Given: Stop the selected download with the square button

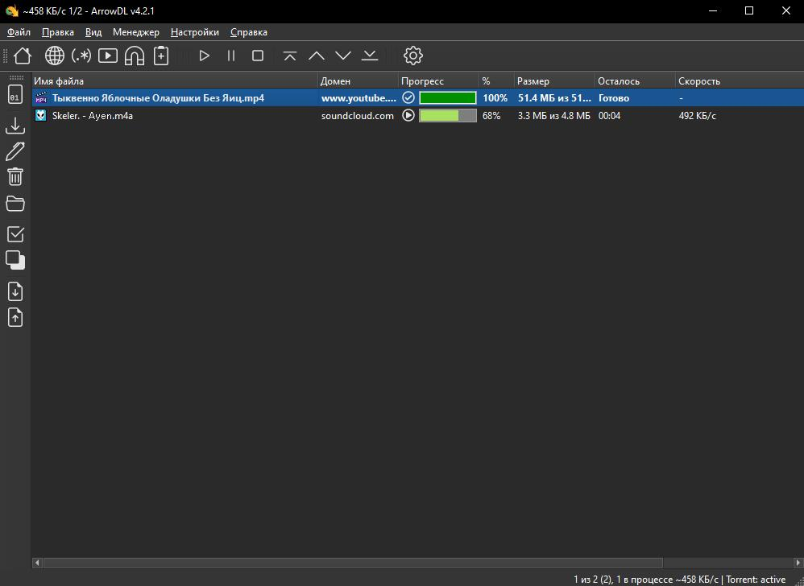Looking at the screenshot, I should [x=258, y=56].
